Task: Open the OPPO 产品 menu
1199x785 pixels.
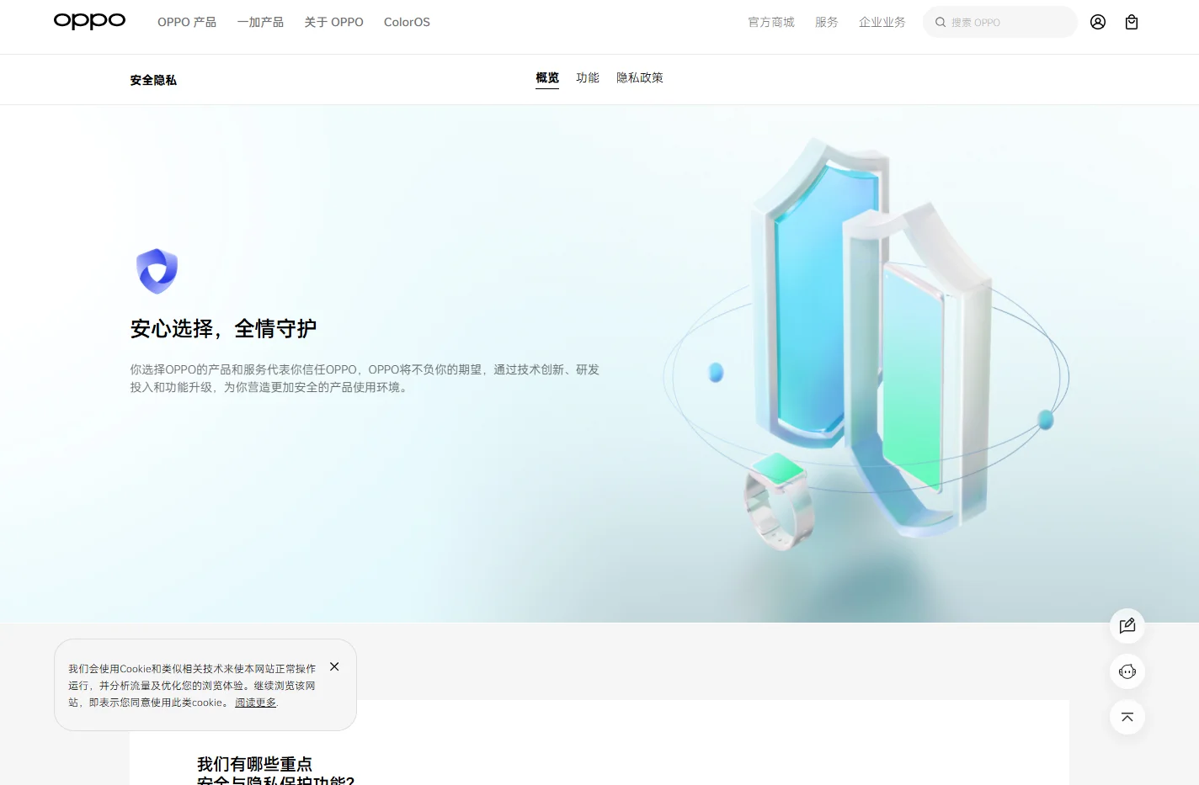Action: tap(187, 22)
